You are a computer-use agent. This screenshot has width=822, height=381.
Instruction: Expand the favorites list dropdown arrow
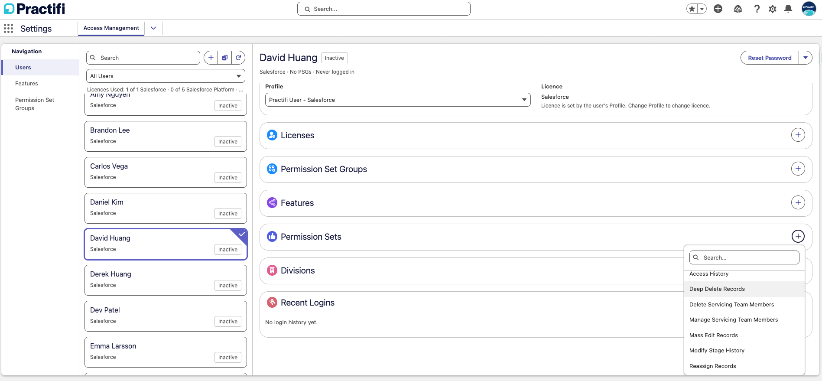click(x=702, y=9)
